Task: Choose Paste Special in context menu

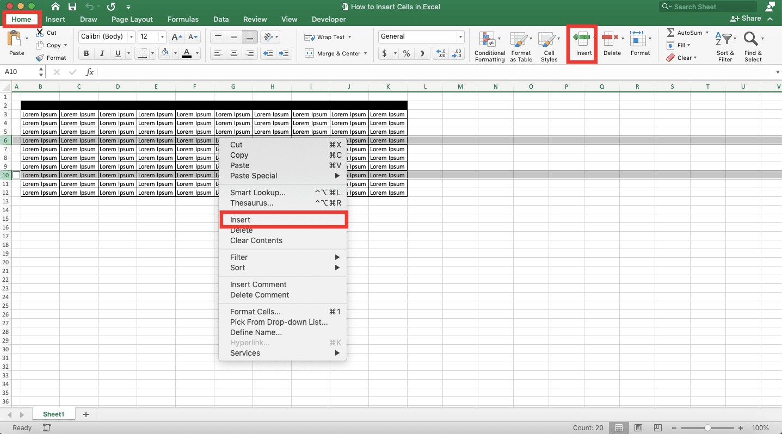Action: click(x=282, y=176)
